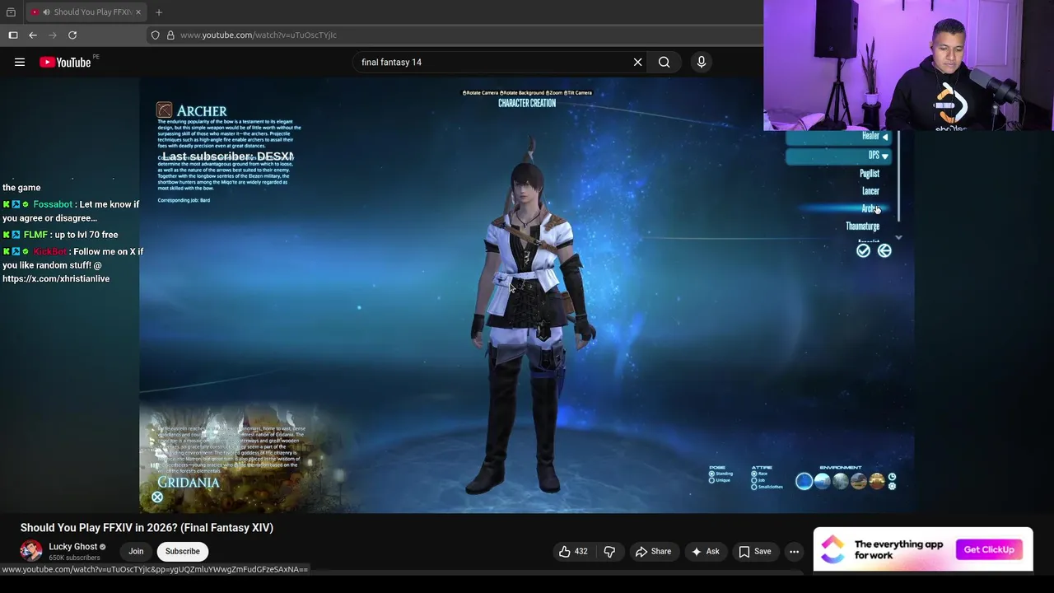Clear the search box with the X icon
This screenshot has width=1054, height=593.
pos(637,62)
